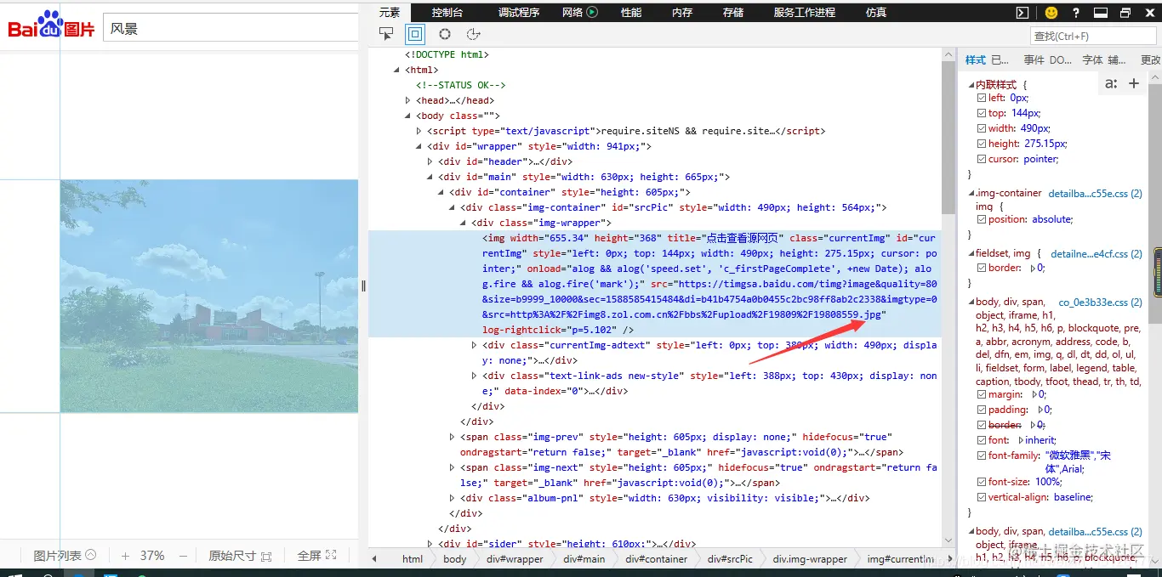Collapse the inline style rule block

click(971, 84)
